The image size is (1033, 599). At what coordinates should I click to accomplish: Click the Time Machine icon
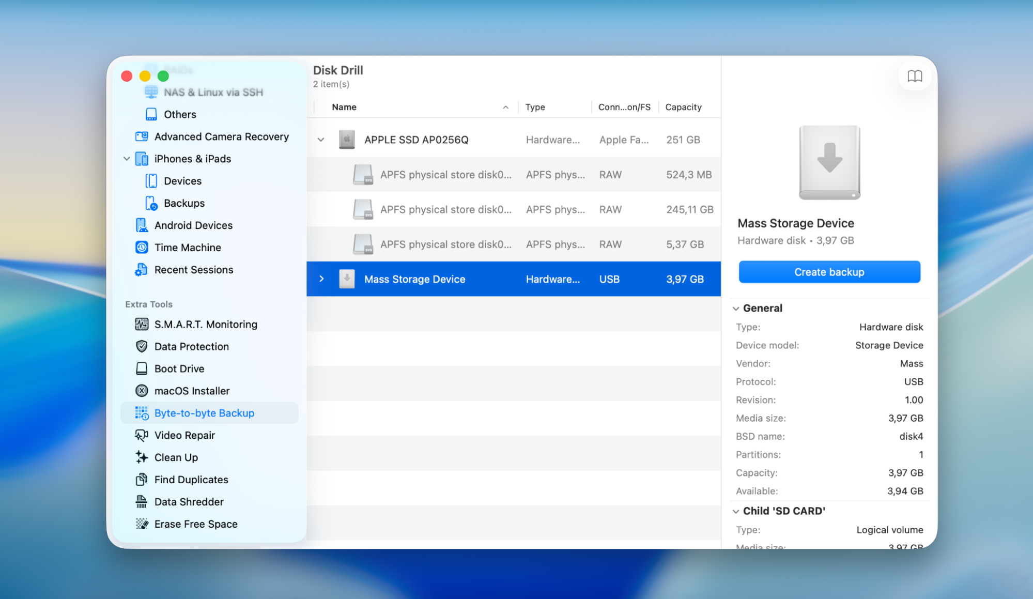pyautogui.click(x=142, y=248)
